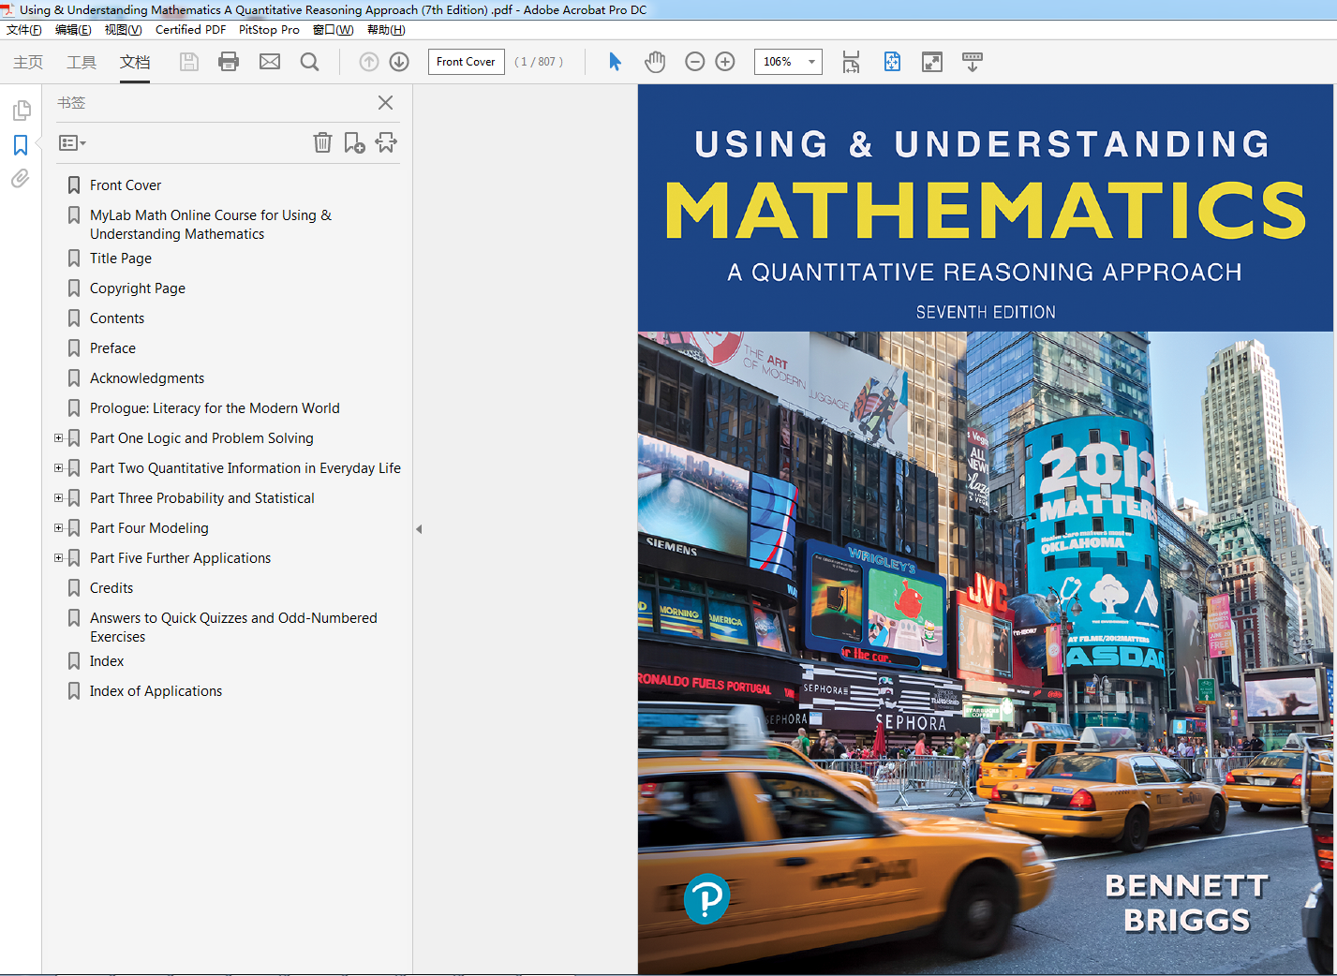1337x976 pixels.
Task: Open the 视图(V) menu
Action: (x=123, y=30)
